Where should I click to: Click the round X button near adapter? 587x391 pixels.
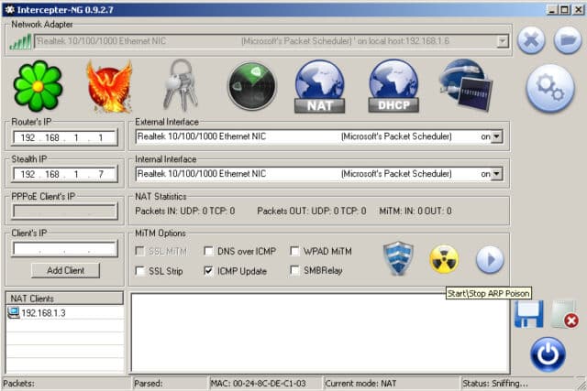point(531,40)
